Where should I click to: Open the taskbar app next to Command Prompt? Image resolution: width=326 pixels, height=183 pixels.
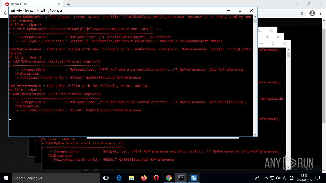194,178
